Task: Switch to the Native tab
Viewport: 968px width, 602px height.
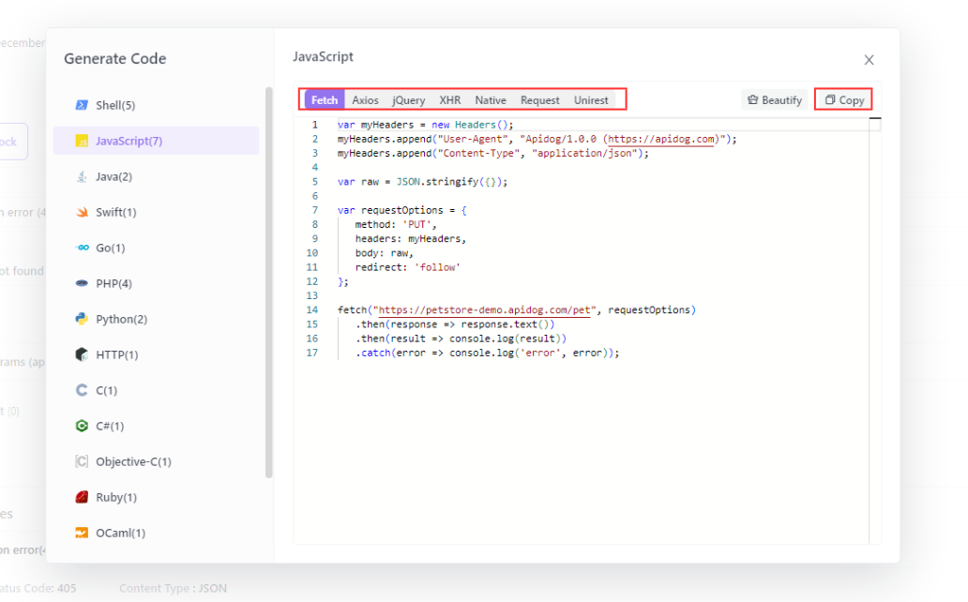Action: [x=491, y=100]
